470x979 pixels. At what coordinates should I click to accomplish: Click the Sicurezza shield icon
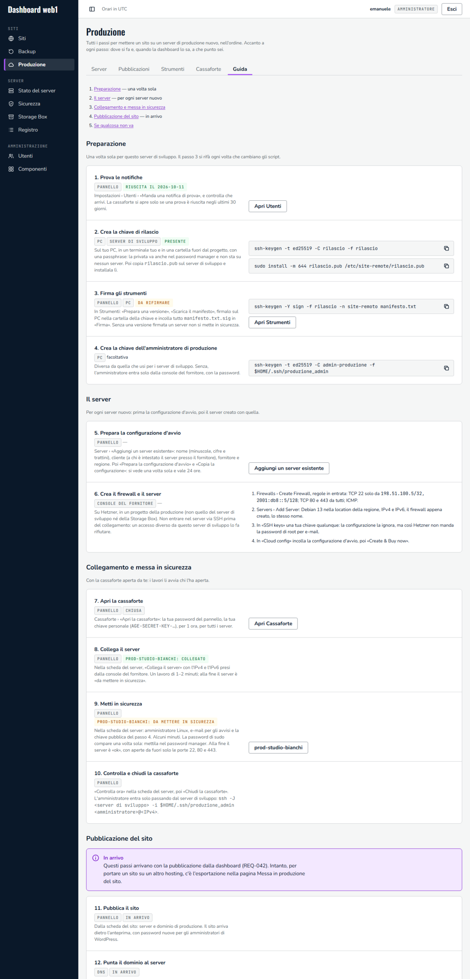click(11, 104)
